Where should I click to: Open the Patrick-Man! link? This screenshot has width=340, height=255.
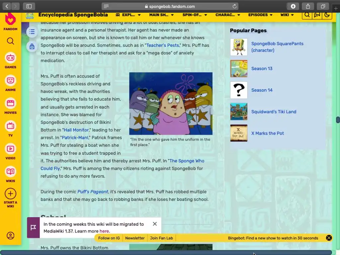point(75,137)
